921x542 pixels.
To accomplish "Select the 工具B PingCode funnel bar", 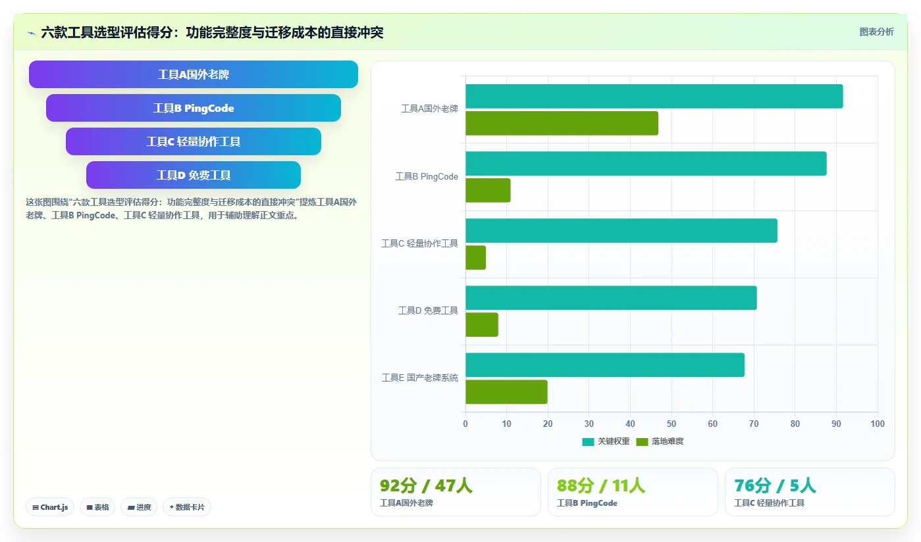I will pyautogui.click(x=194, y=108).
